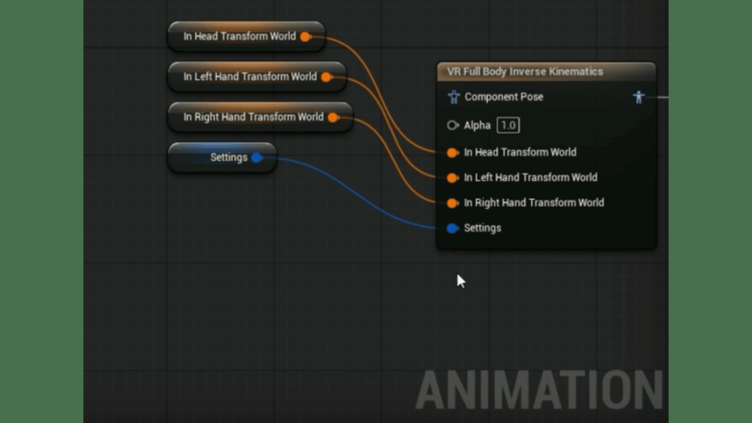Click the In Head Transform World input pin
Screen dimensions: 752x423
(452, 153)
